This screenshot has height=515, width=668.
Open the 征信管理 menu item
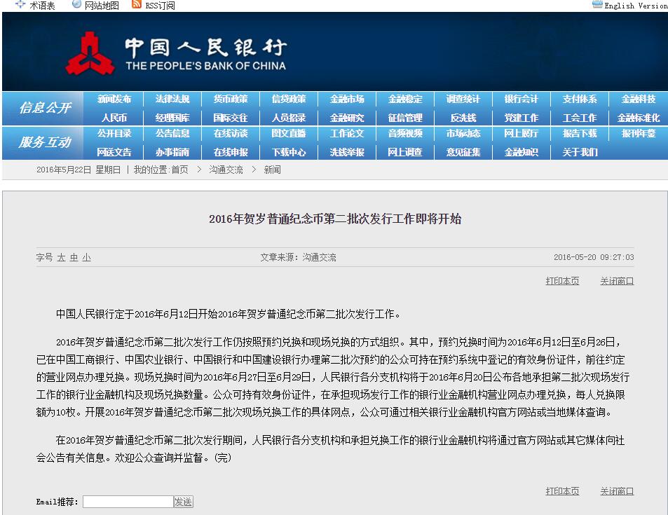[405, 118]
